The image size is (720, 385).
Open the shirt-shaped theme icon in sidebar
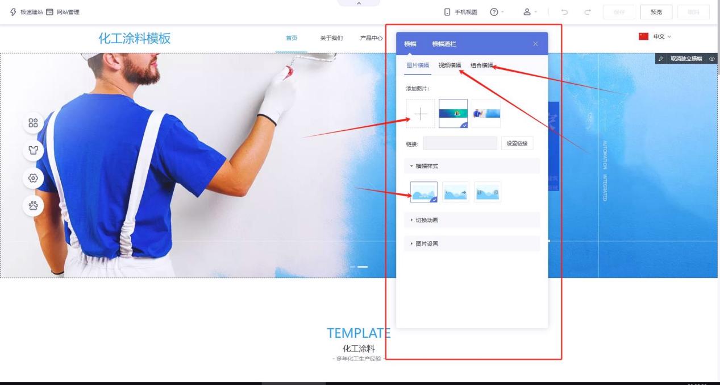pos(34,151)
